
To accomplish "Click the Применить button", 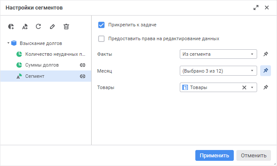I will coord(214,155).
